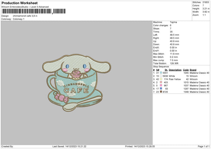Click the Brand column header
This screenshot has width=211, height=149.
click(x=193, y=70)
